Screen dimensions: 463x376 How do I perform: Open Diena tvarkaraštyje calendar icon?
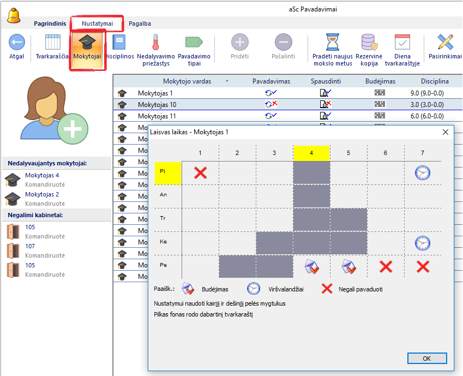(x=402, y=42)
